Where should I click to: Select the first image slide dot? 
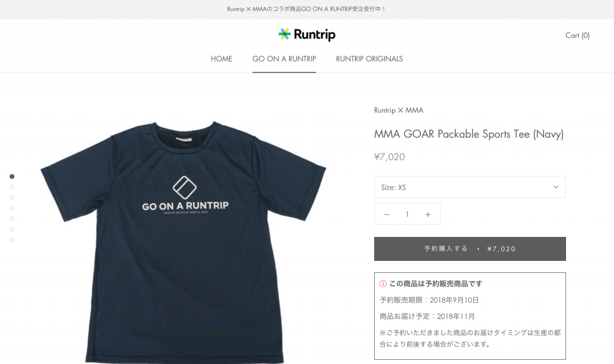[12, 176]
